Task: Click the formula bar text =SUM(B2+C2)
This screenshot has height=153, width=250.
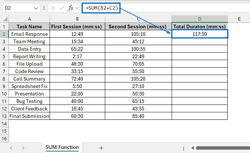Action: (x=101, y=8)
